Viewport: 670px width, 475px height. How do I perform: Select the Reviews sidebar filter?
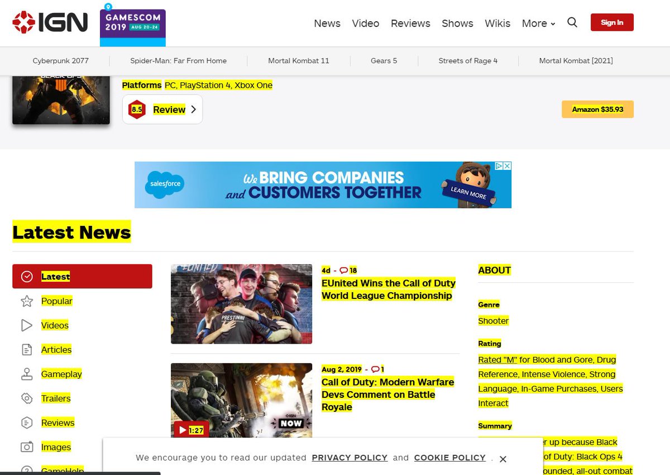[x=58, y=422]
